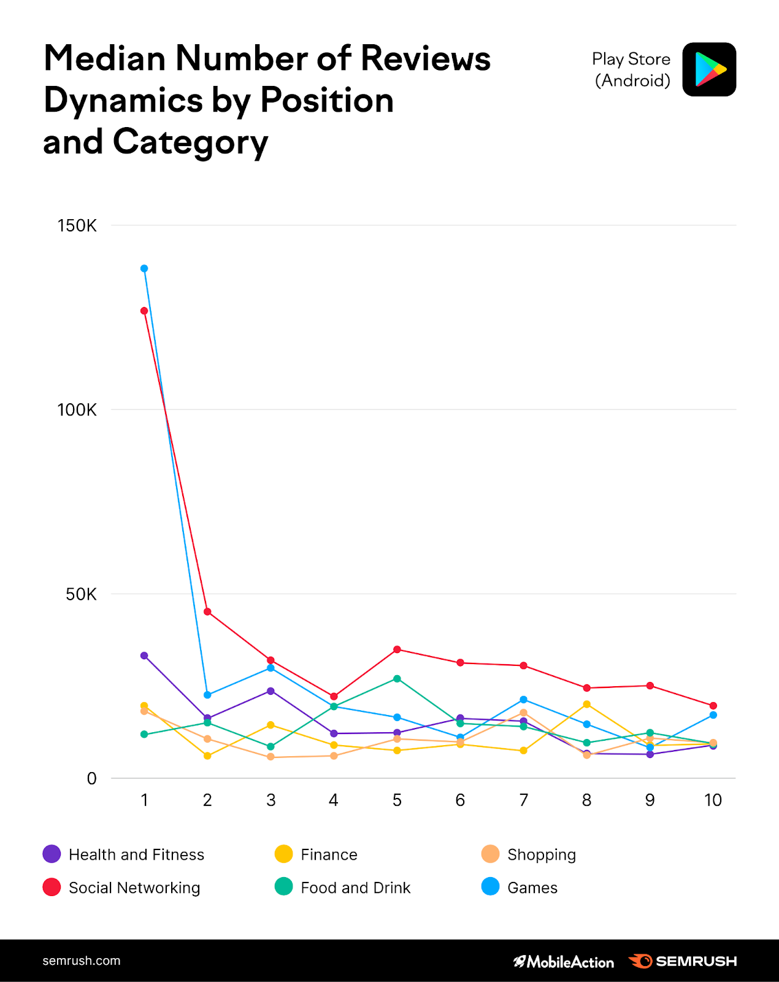Viewport: 779px width, 982px height.
Task: Click the MobileAction logo in footer
Action: [x=564, y=962]
